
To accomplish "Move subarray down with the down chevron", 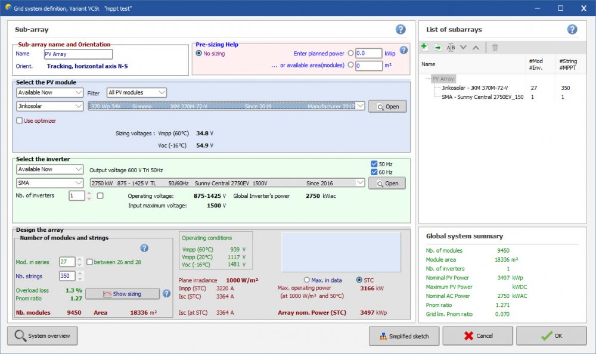I will pos(463,47).
